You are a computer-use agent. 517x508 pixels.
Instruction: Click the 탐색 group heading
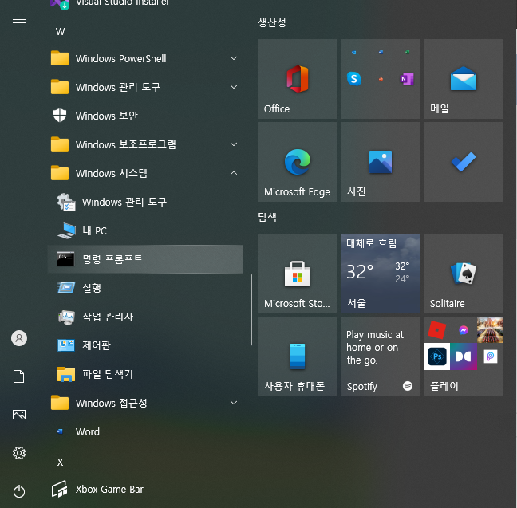click(x=267, y=217)
